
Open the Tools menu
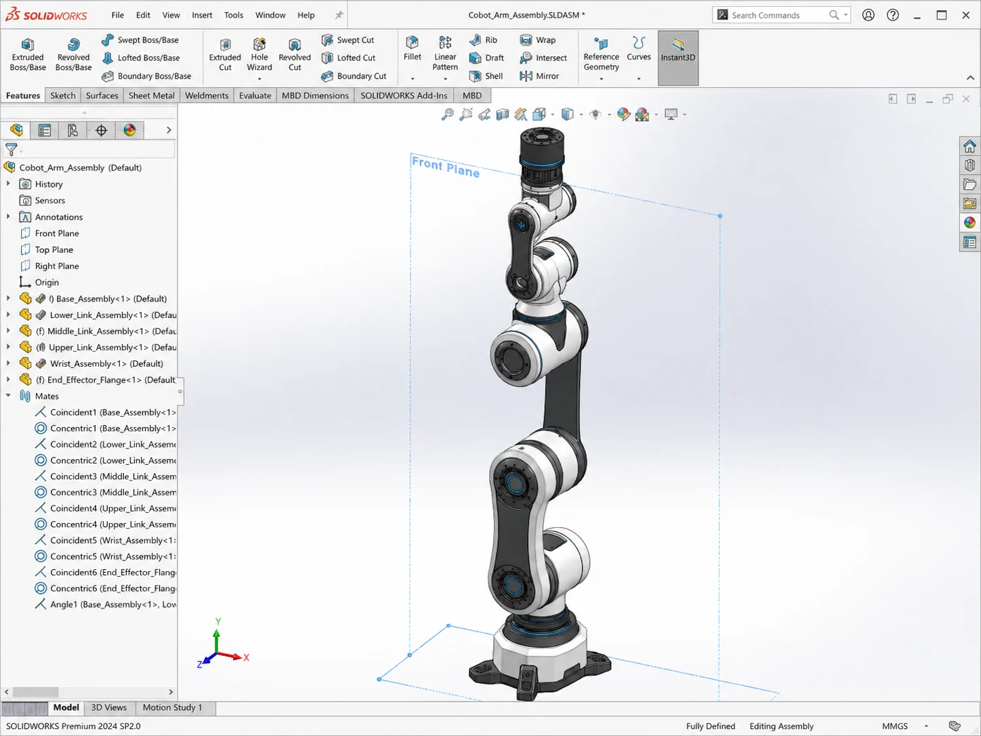pyautogui.click(x=234, y=15)
